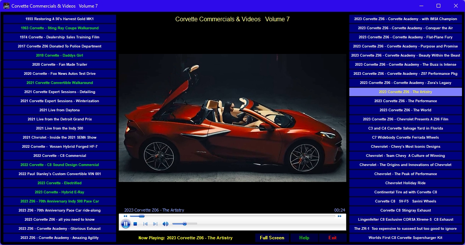Play 2022 Corvette C8 Sound Design Commercial
Screen dimensions: 465x245
click(x=60, y=165)
